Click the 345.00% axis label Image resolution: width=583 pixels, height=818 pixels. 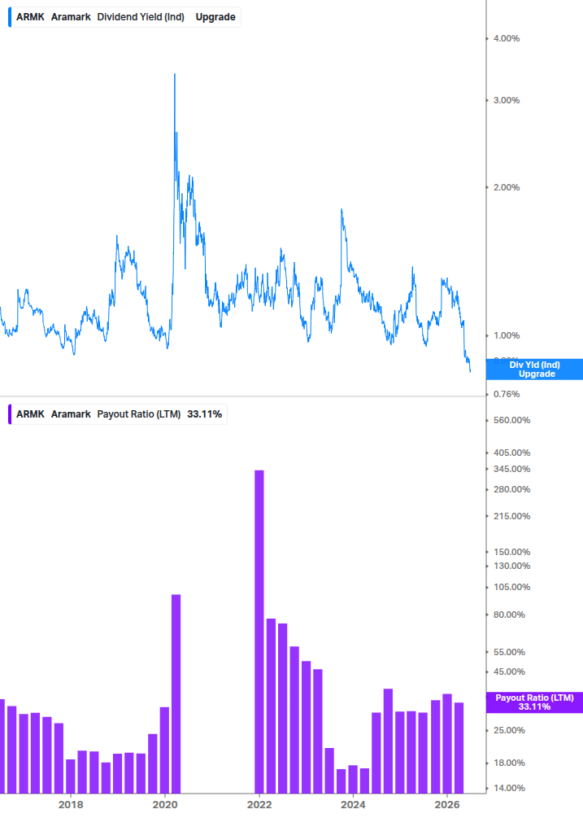coord(511,469)
